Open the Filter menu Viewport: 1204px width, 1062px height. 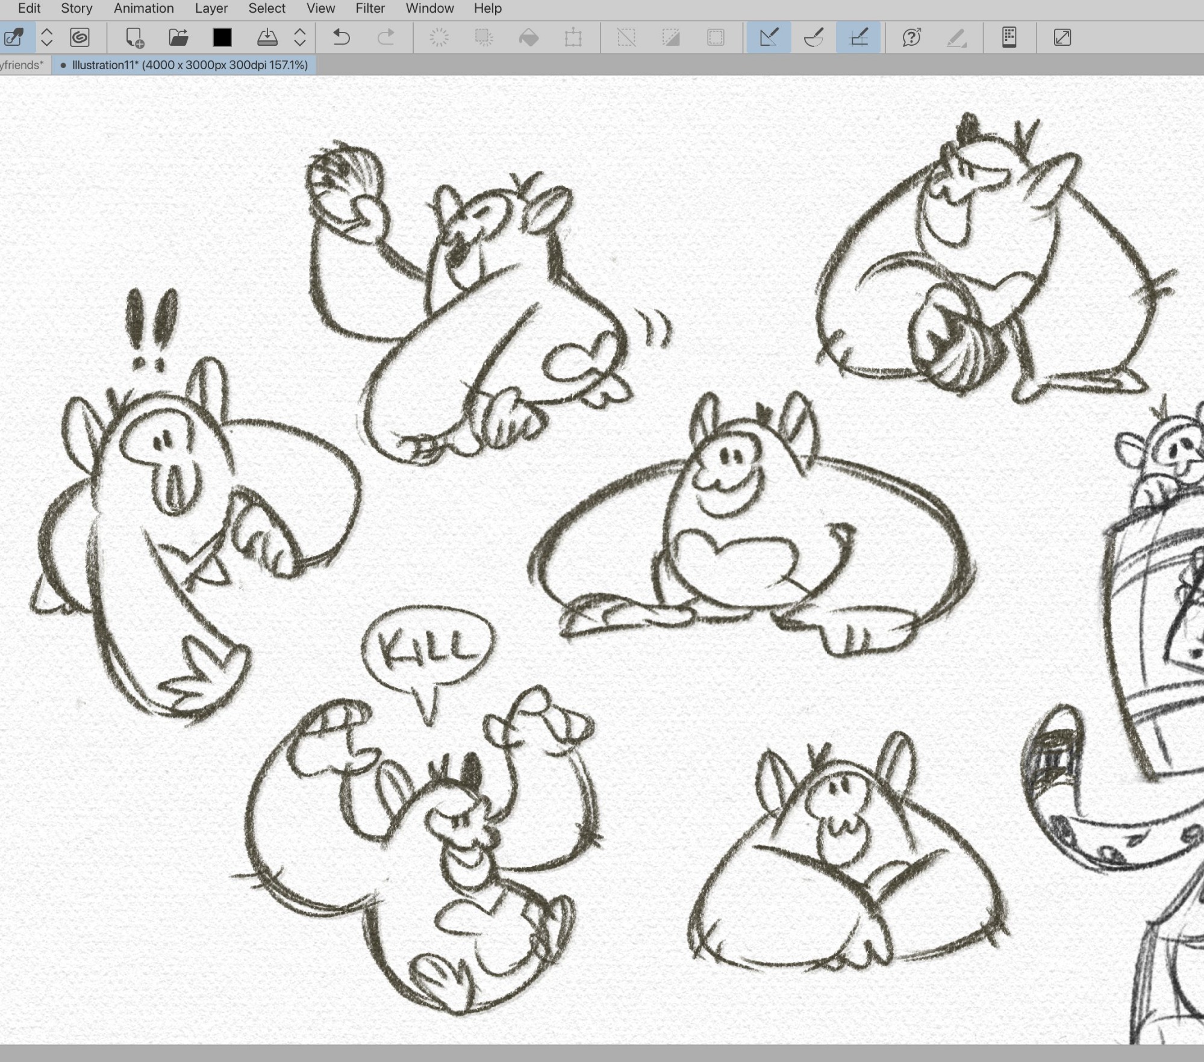(370, 8)
